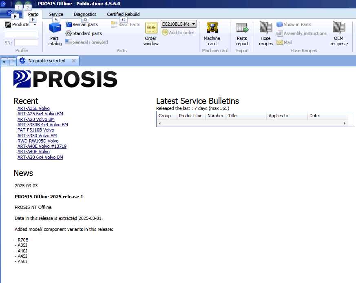Sort bulletins by Applies to column

pyautogui.click(x=287, y=116)
